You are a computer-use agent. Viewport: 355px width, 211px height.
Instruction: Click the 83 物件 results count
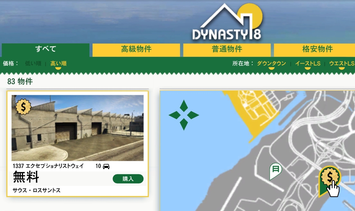coord(20,81)
